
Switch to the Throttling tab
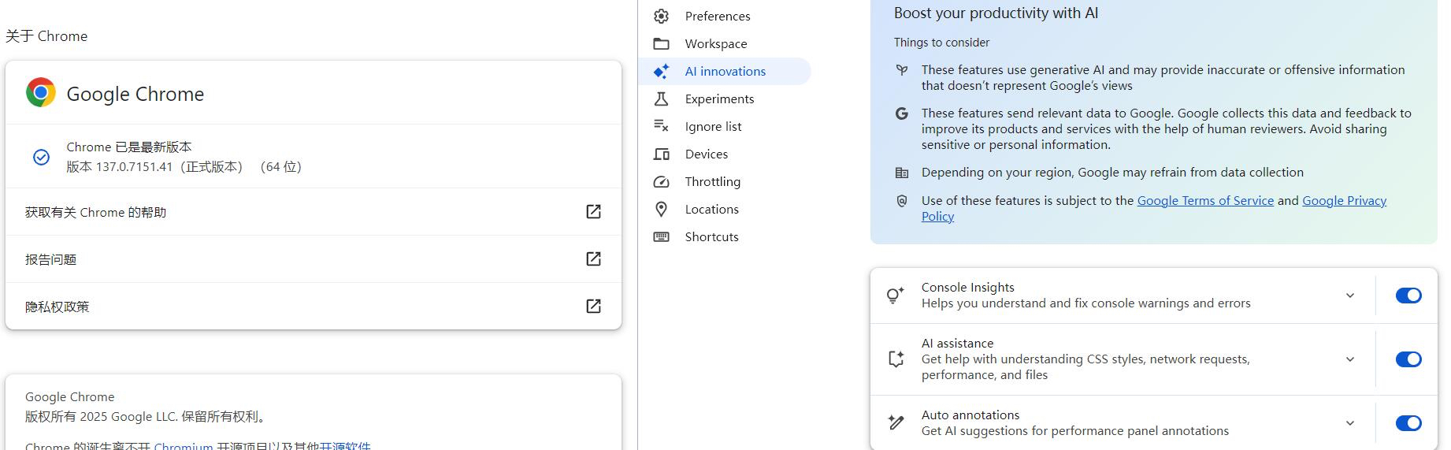pos(725,181)
